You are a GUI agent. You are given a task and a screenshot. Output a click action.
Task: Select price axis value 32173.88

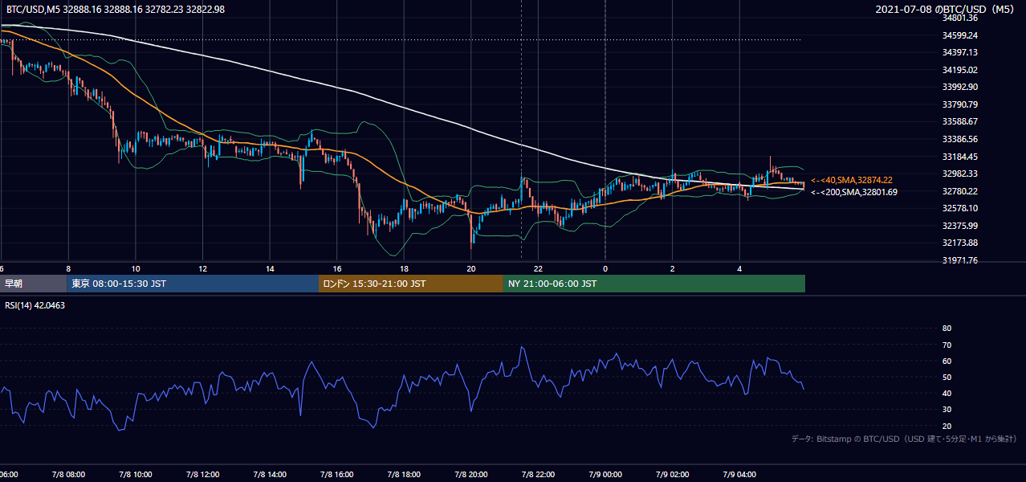pyautogui.click(x=960, y=243)
